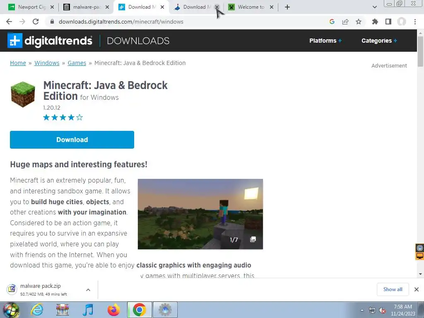
Task: Click the star rating row
Action: tap(63, 117)
